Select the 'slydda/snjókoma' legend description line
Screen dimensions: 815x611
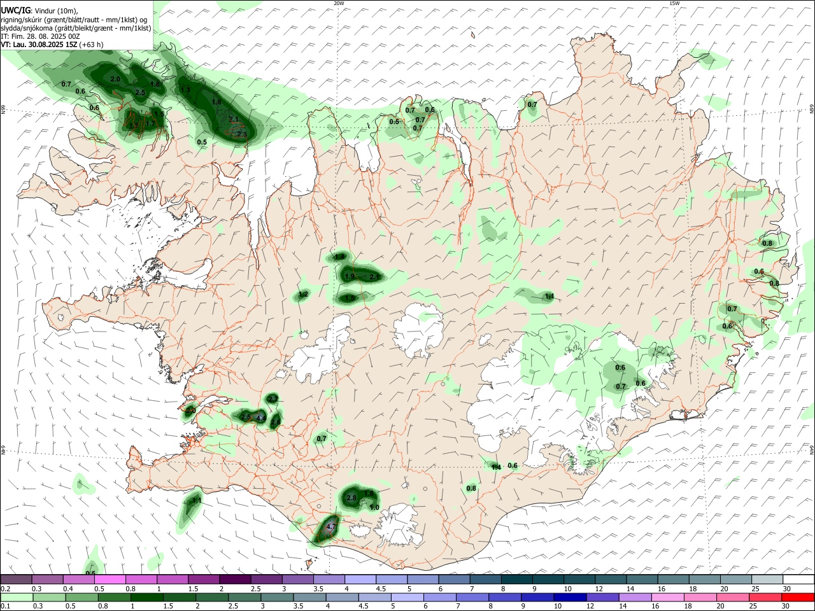pos(76,28)
